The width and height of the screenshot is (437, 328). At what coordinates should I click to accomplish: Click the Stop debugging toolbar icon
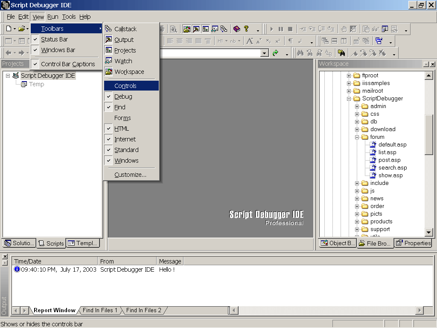pos(290,29)
